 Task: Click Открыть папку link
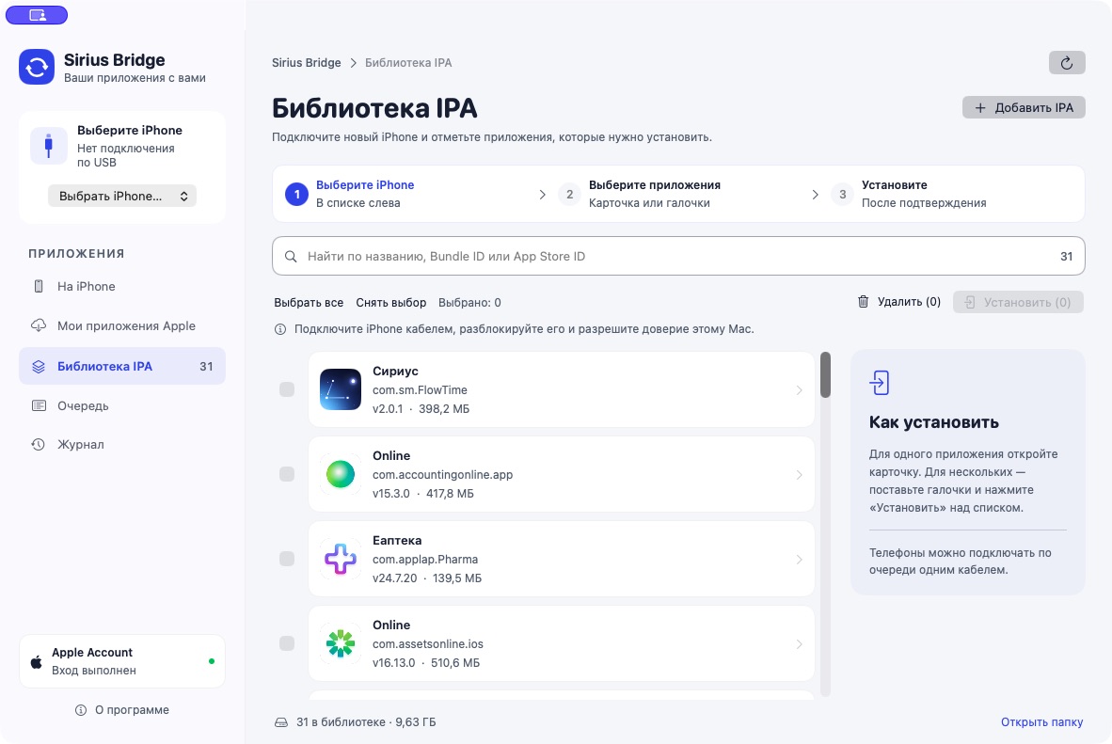1041,722
